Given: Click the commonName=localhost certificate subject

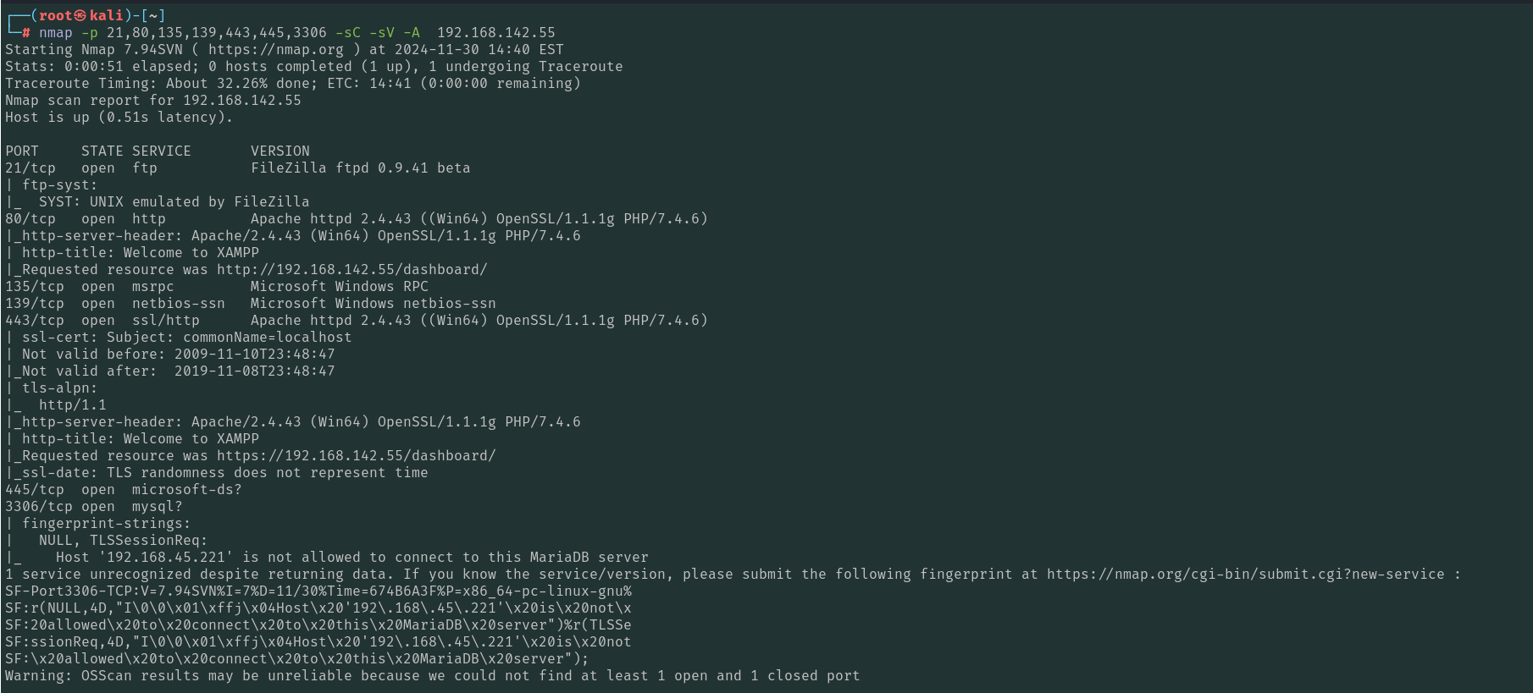Looking at the screenshot, I should click(x=267, y=338).
